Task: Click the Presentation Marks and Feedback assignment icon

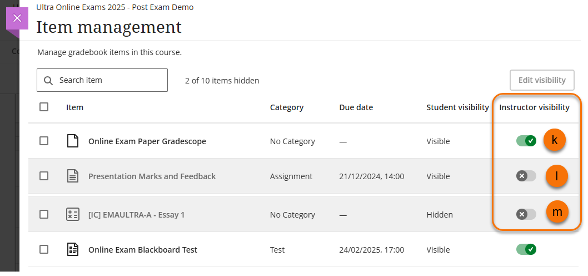Action: [72, 176]
